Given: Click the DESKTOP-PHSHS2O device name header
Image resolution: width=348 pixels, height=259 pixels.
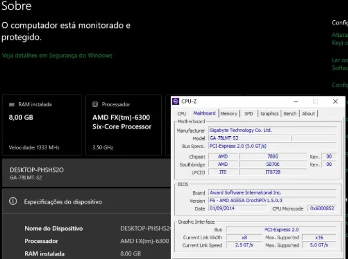Looking at the screenshot, I should pos(37,170).
